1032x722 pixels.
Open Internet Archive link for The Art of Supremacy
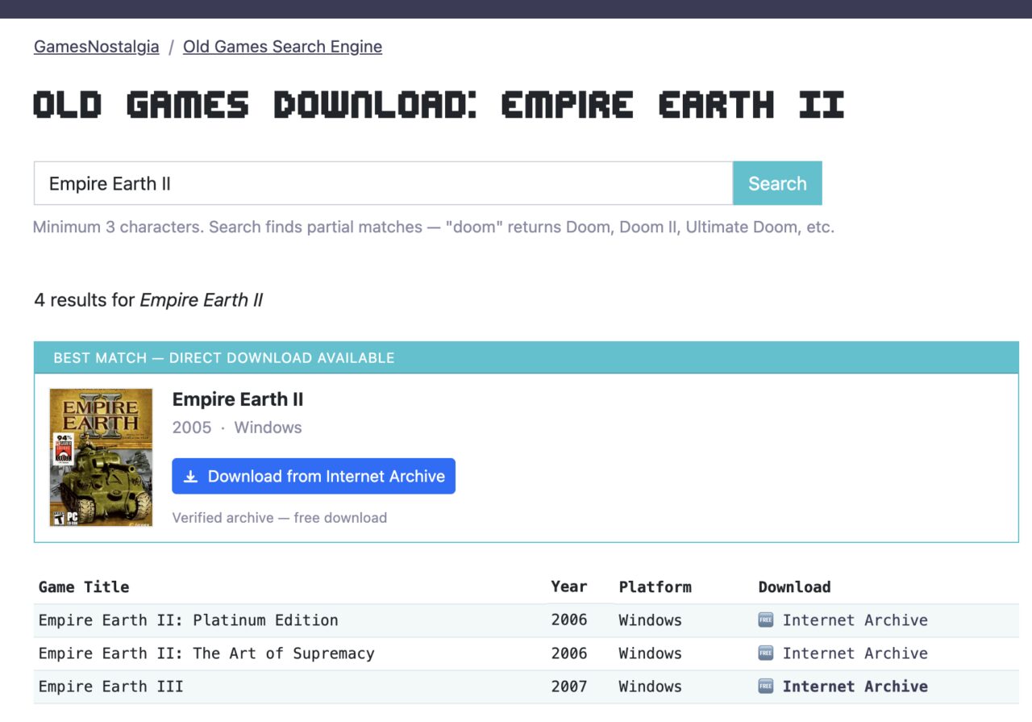point(855,653)
